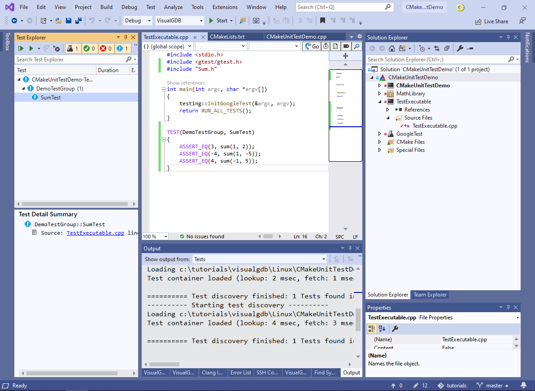Switch to the CMakeLists.txt tab
Viewport: 535px width, 391px height.
[227, 37]
